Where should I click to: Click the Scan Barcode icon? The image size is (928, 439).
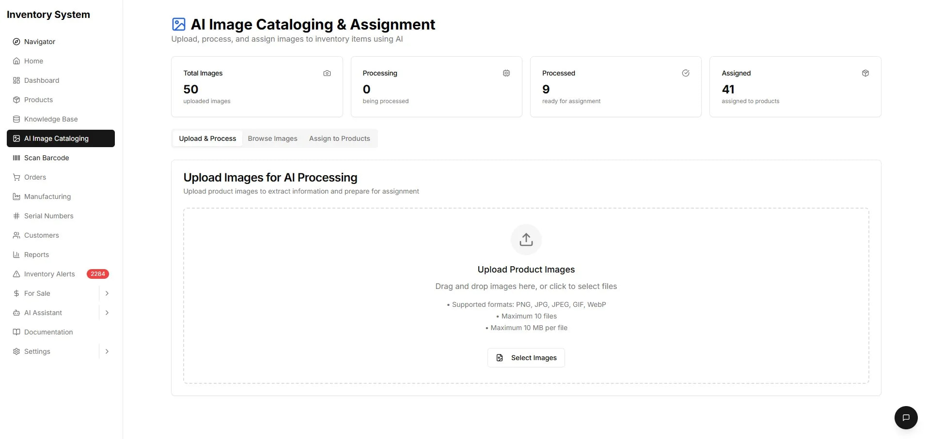coord(16,158)
